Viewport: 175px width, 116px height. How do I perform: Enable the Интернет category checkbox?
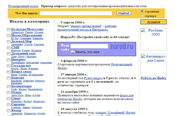[x=8, y=60]
